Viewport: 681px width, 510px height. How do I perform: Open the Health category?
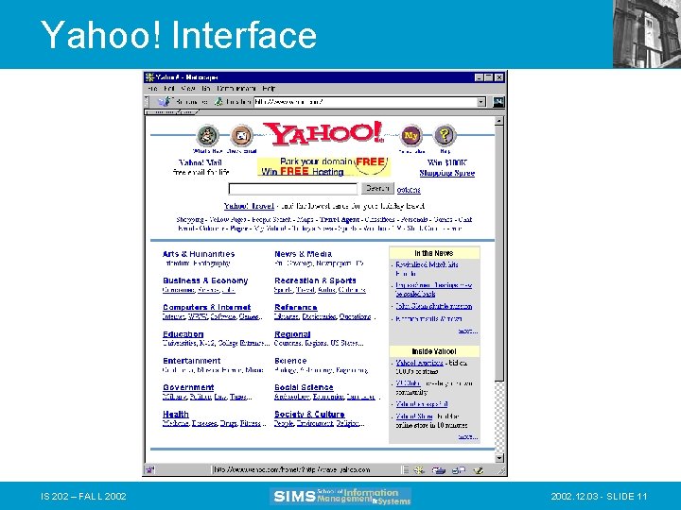click(176, 415)
